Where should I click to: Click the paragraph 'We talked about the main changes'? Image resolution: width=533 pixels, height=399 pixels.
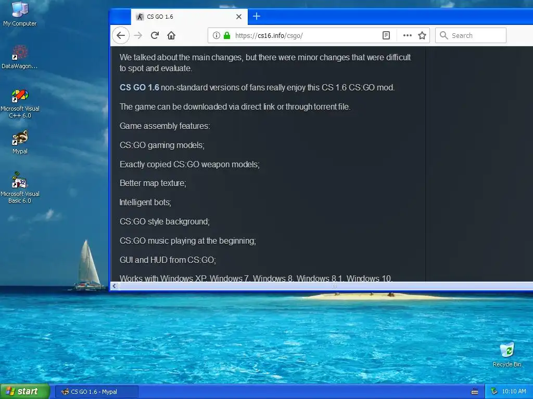(x=265, y=63)
